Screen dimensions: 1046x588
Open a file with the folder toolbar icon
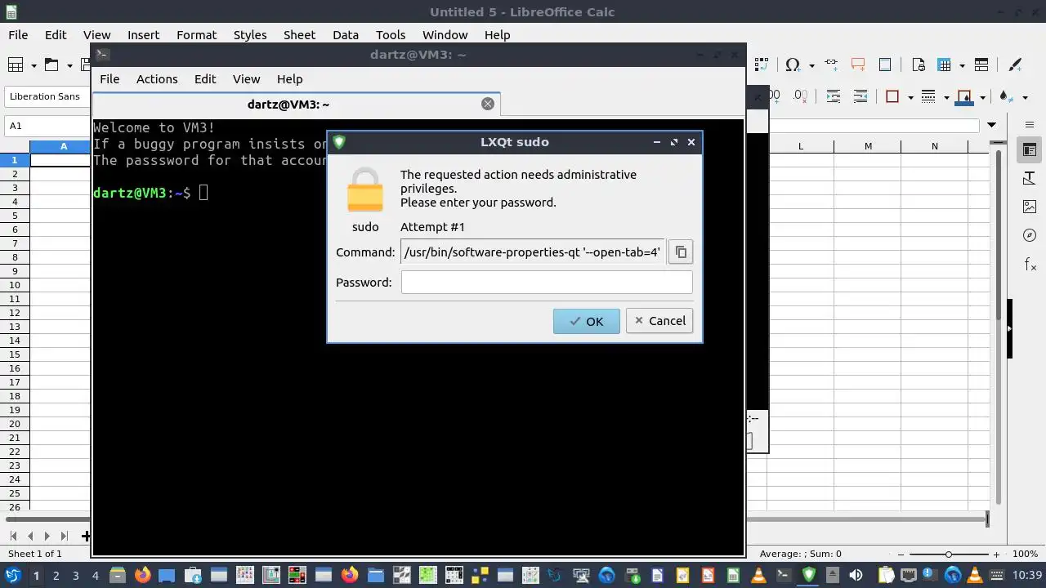51,65
